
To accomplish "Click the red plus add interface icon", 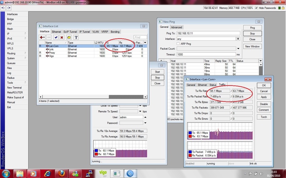I will [42, 37].
